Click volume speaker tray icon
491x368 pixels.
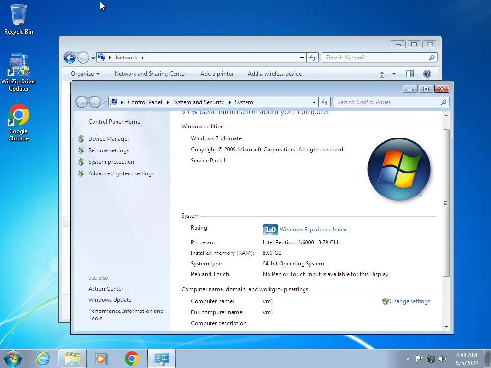coord(443,359)
